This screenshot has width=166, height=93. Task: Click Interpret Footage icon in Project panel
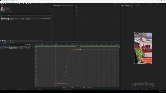tap(1, 41)
